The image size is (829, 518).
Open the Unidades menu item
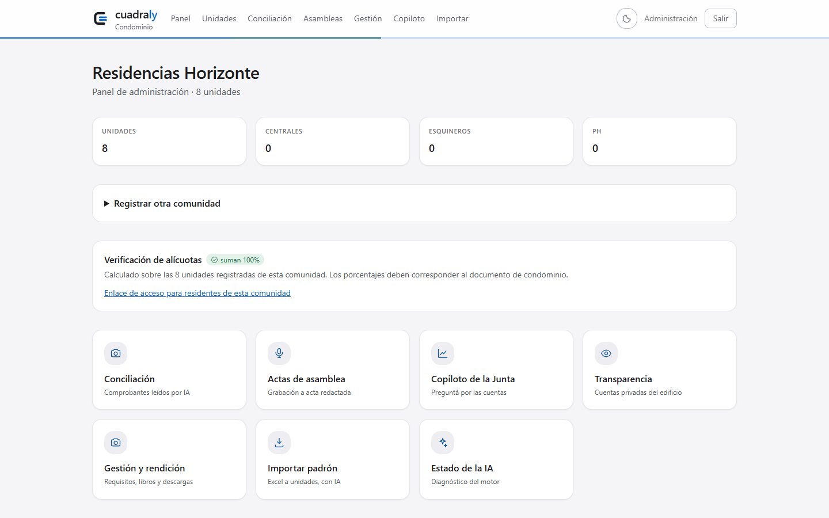(x=219, y=19)
